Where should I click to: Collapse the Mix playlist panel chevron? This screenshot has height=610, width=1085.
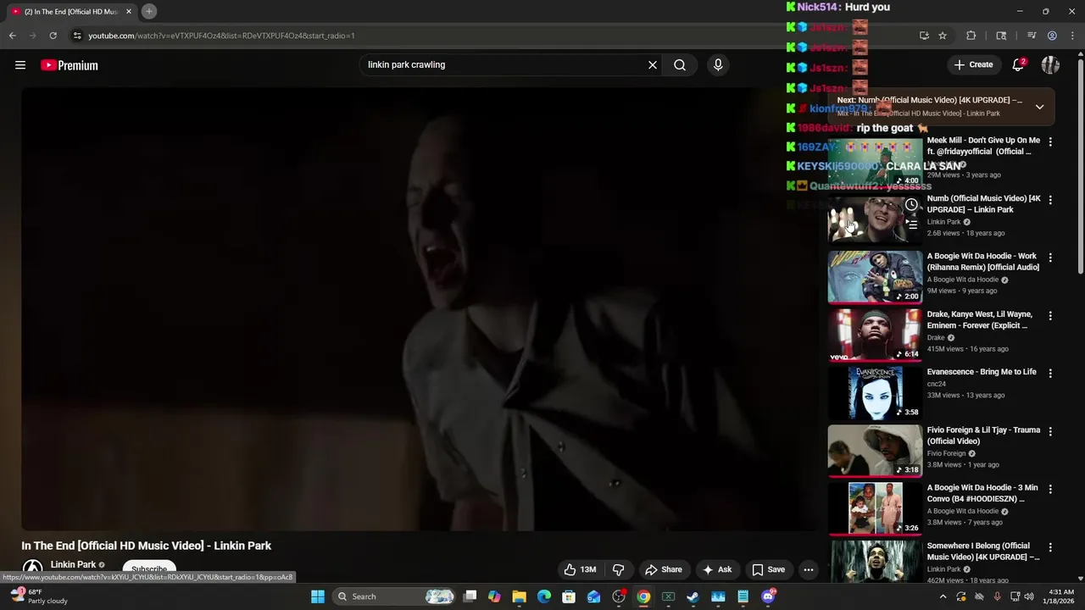click(1039, 107)
